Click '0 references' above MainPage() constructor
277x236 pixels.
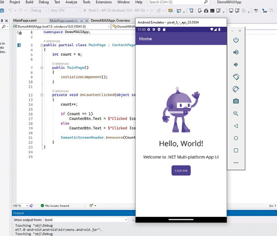click(60, 64)
